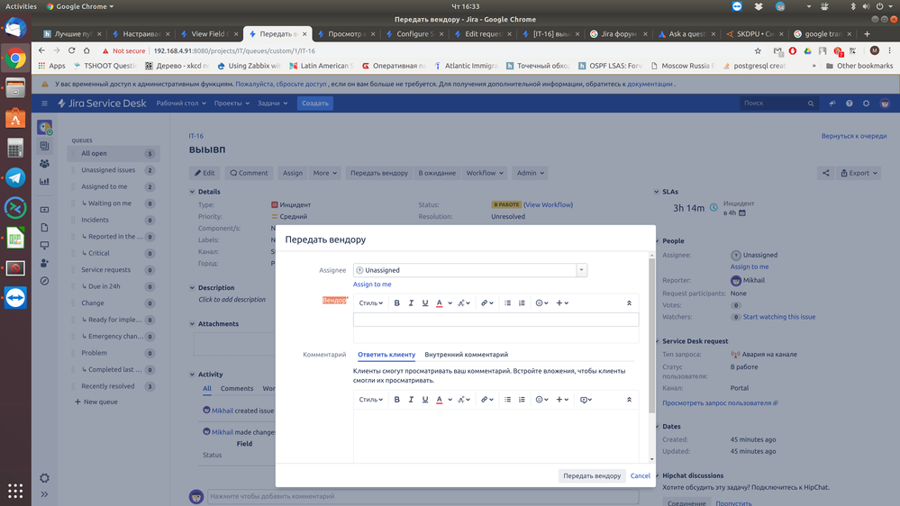The image size is (900, 506).
Task: Open Jira administration gear icon
Action: (x=866, y=104)
